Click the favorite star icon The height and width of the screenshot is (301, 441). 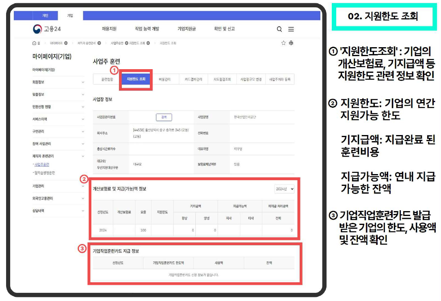tap(283, 43)
